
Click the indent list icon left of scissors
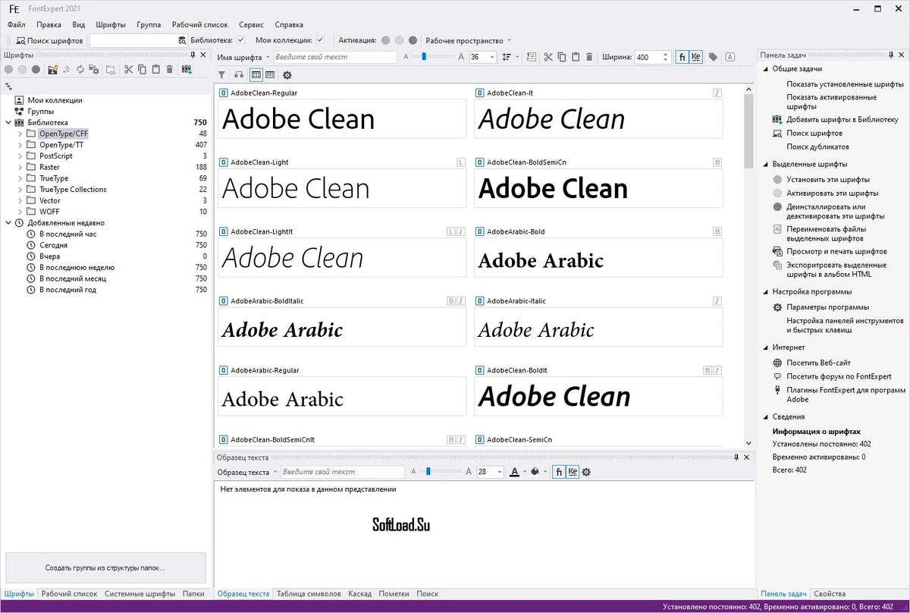(531, 57)
